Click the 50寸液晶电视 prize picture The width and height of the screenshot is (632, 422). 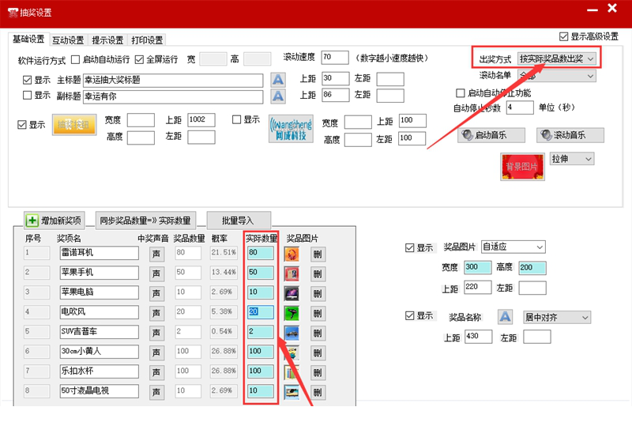coord(292,392)
